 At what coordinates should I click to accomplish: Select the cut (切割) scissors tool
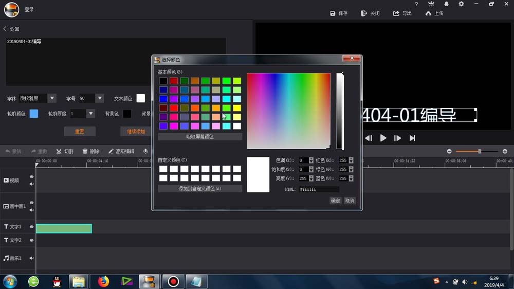[65, 151]
